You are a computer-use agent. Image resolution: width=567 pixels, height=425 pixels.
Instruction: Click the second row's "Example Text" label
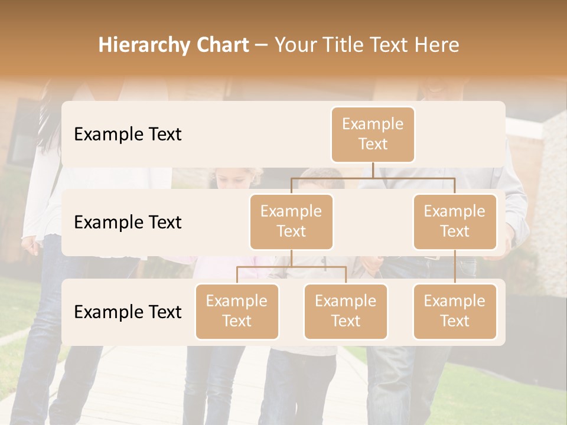click(128, 223)
